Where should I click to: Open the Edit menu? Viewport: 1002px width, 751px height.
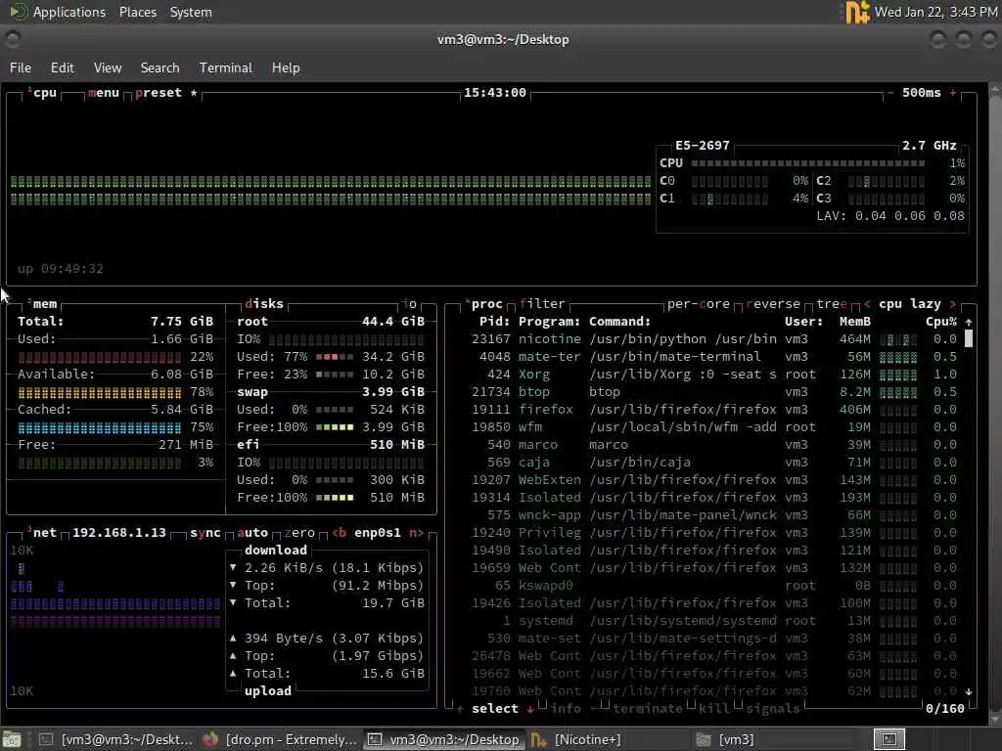tap(62, 67)
